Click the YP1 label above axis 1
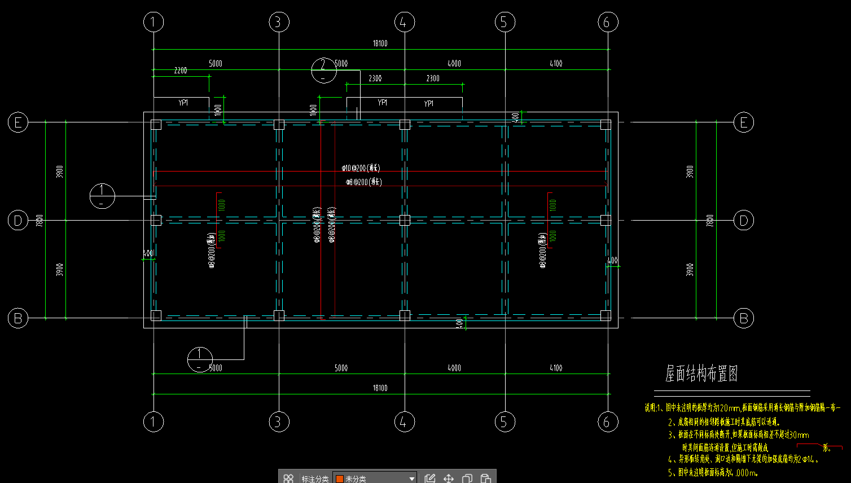The image size is (851, 483). point(183,103)
